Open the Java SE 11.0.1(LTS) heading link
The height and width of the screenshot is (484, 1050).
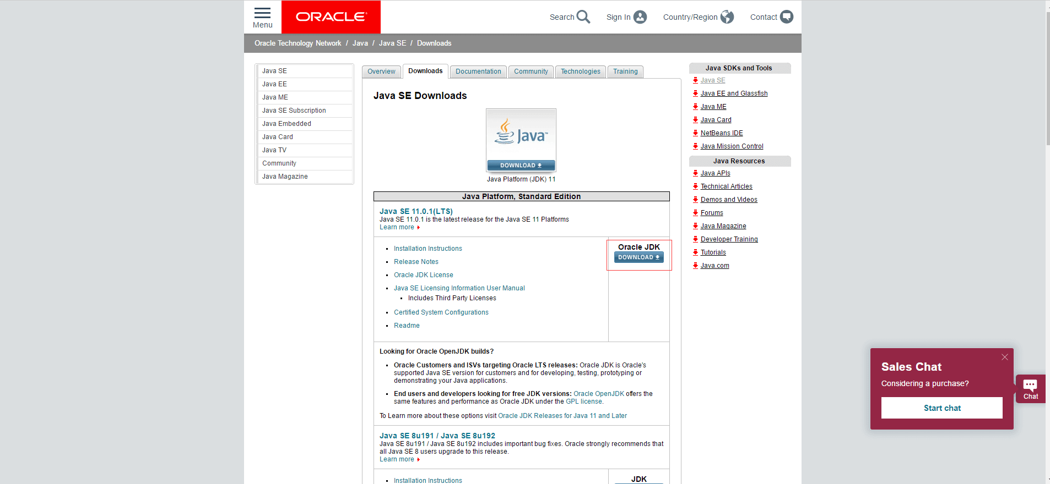pyautogui.click(x=416, y=211)
